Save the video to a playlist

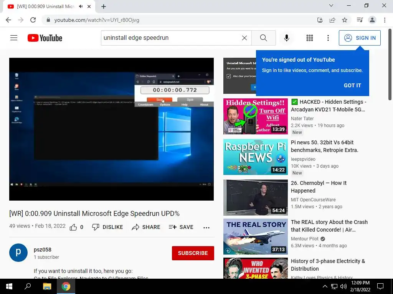(181, 227)
